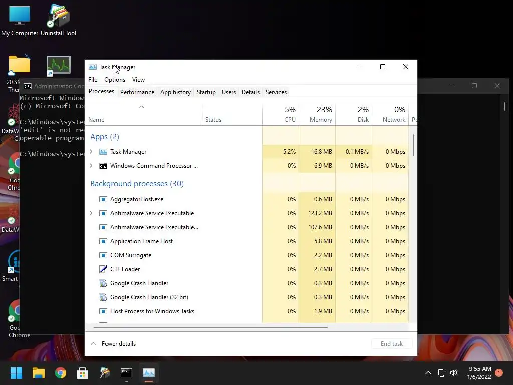Launch Google Chrome from the taskbar
Viewport: 513px width, 385px height.
click(61, 372)
